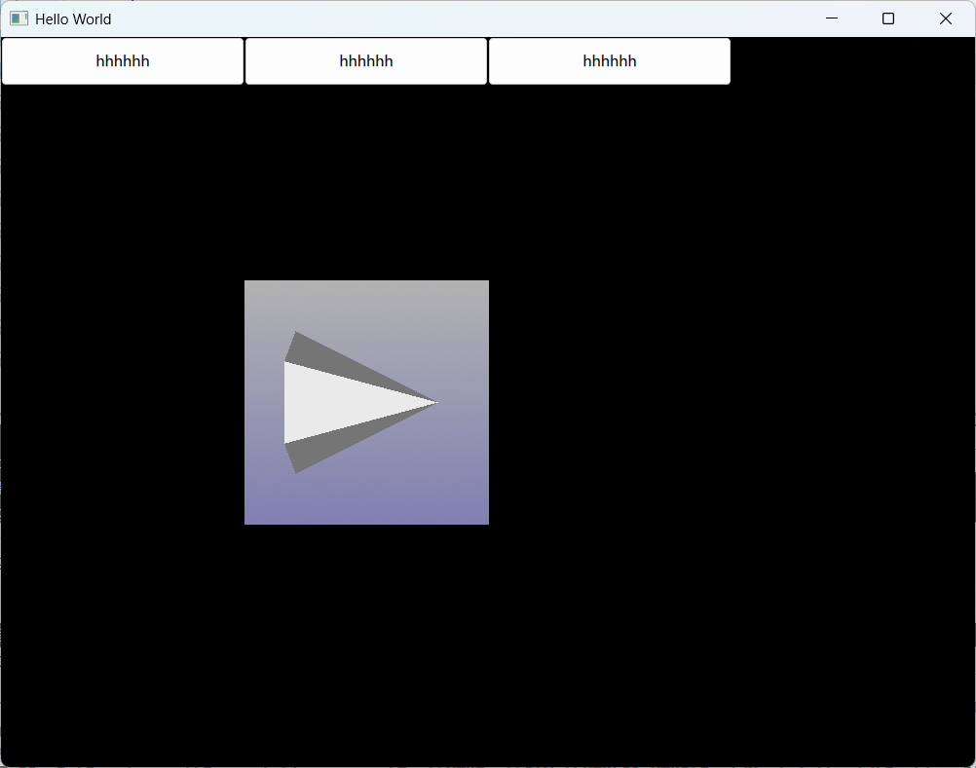Click the border between the first two buttons
Image resolution: width=976 pixels, height=768 pixels.
tap(244, 60)
